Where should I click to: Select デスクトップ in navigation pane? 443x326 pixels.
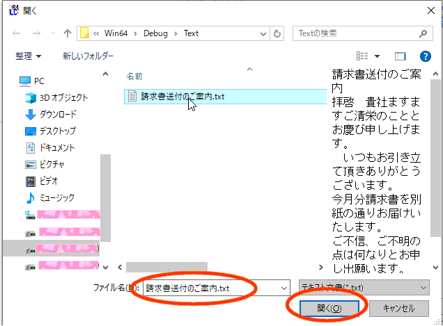56,131
